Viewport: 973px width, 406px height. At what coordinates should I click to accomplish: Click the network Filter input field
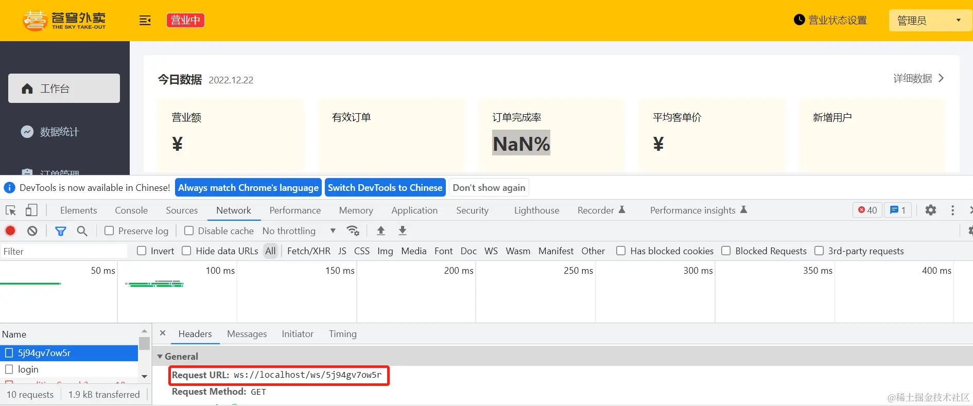64,251
